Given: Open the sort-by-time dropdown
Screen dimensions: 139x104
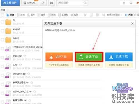Looking at the screenshot, I should 114,15.
